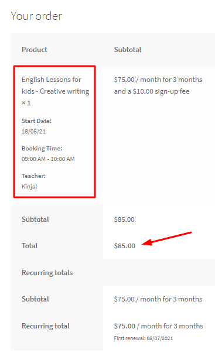The width and height of the screenshot is (215, 353).
Task: Click the 'Your order' heading
Action: [36, 16]
